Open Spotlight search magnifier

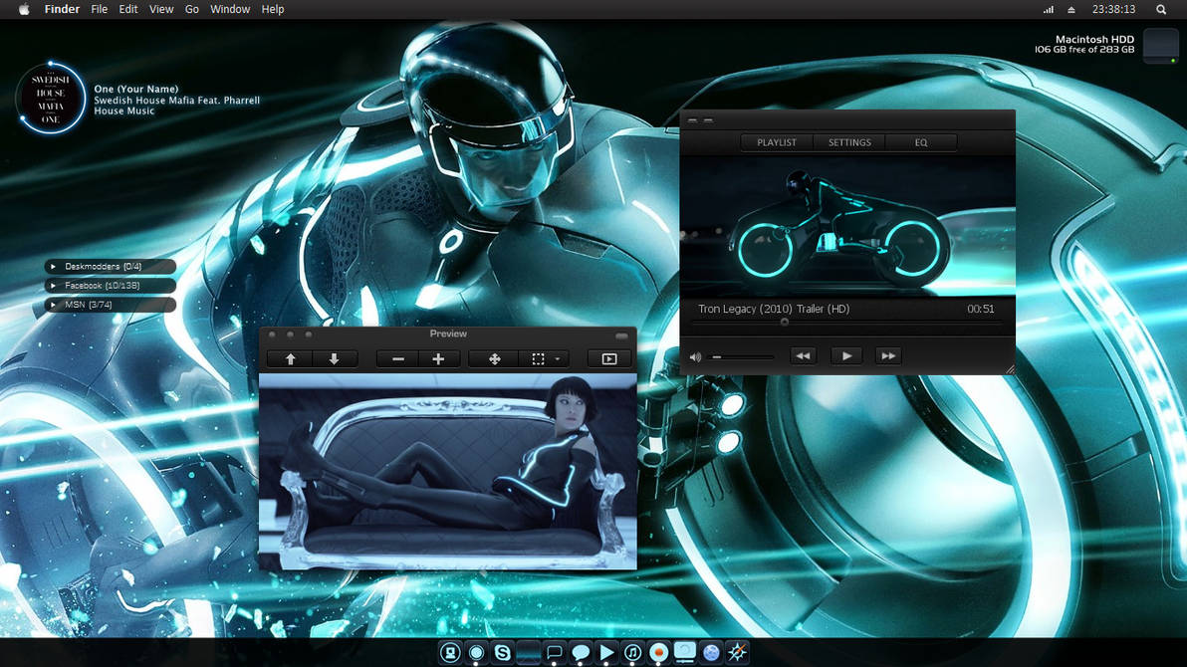1161,10
